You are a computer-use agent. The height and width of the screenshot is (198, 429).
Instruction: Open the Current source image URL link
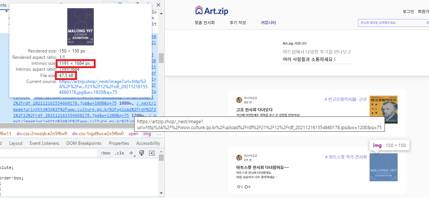pos(103,87)
